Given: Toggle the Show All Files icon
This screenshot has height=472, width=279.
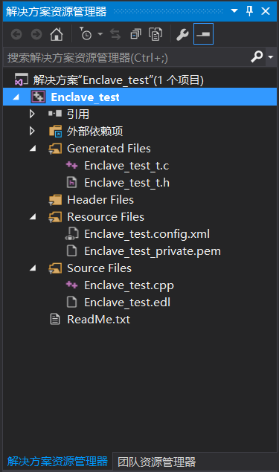Looking at the screenshot, I should [155, 34].
